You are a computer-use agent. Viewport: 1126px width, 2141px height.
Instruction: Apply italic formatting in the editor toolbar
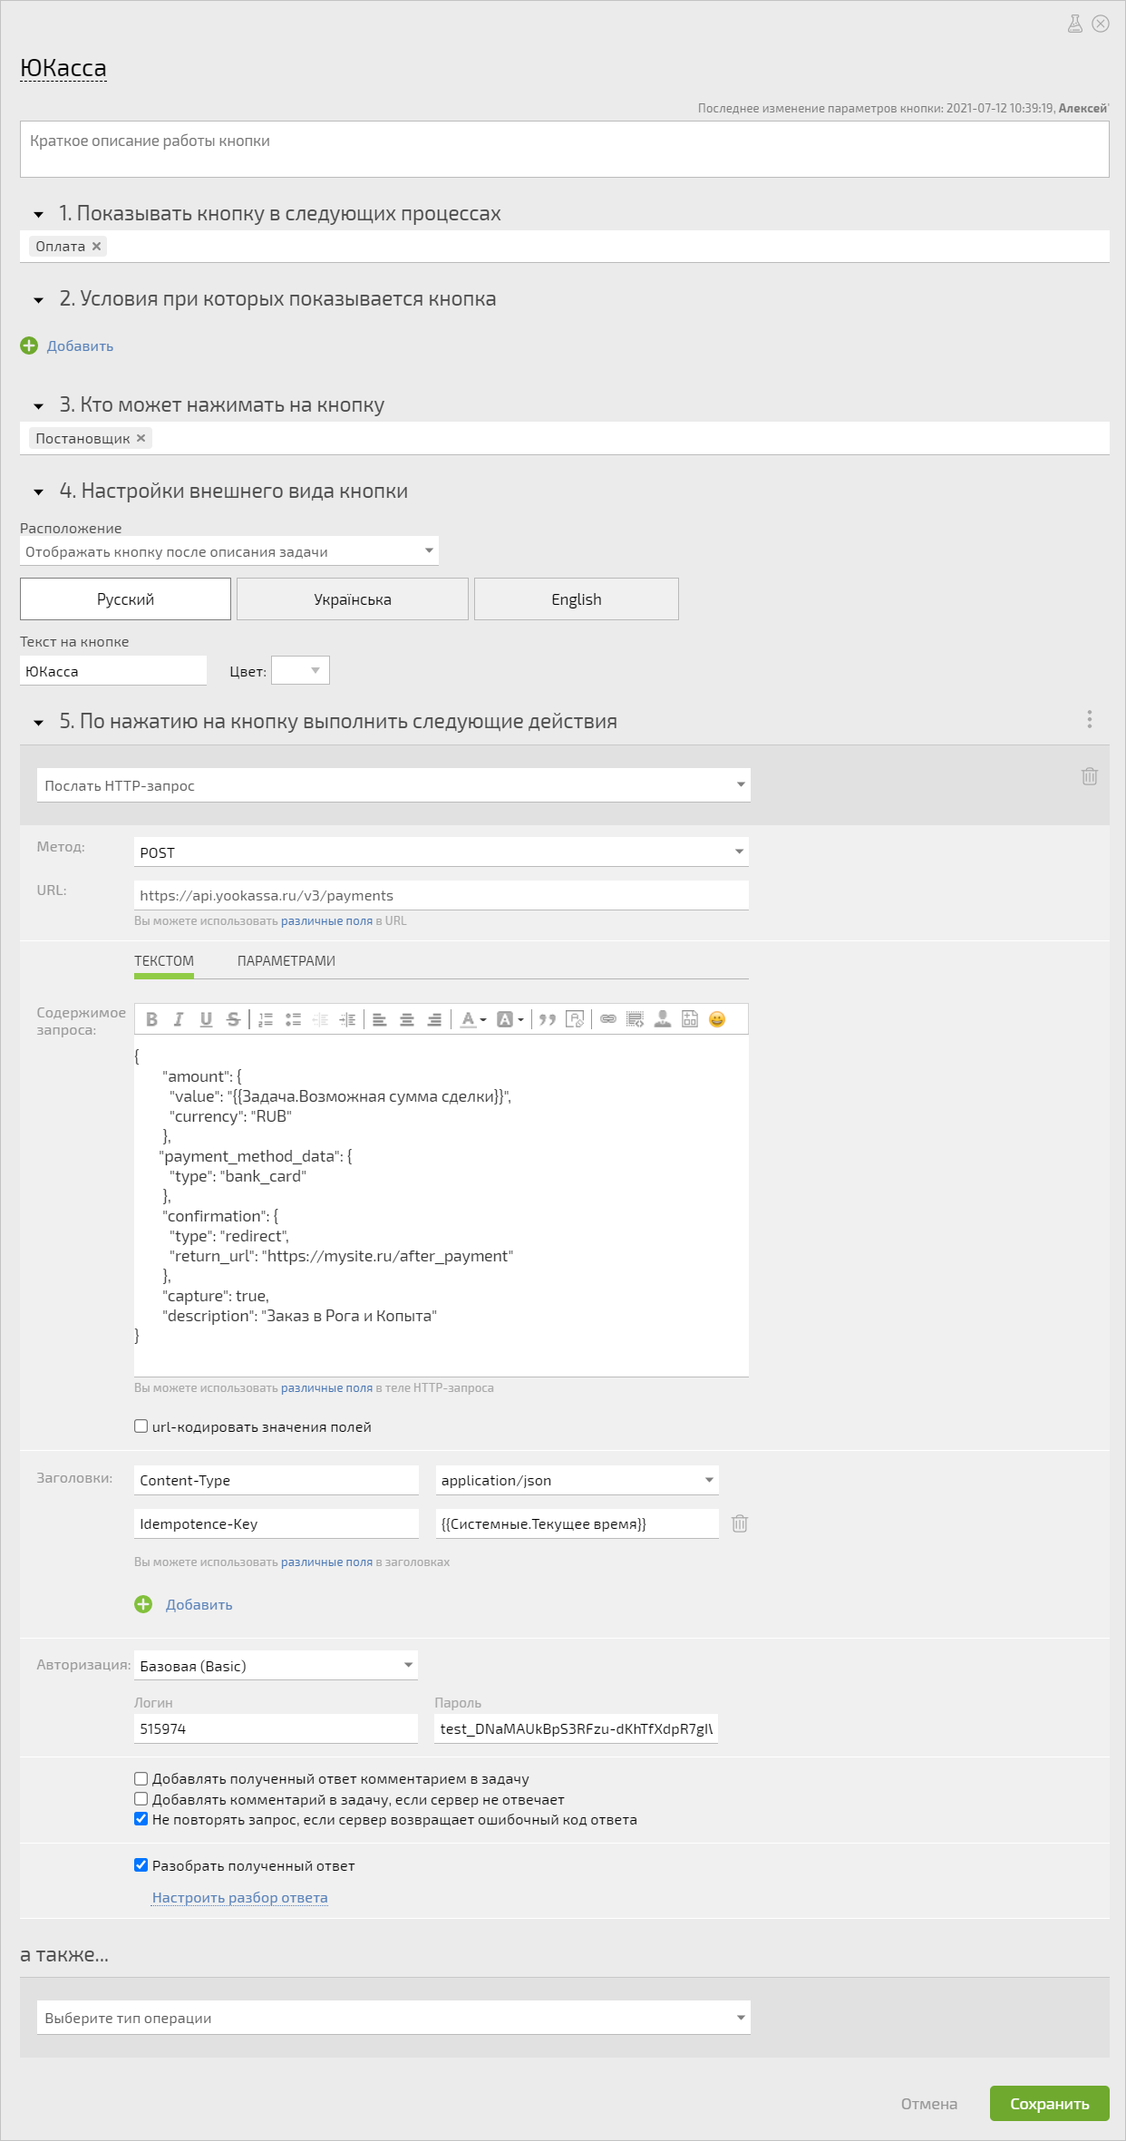tap(179, 1019)
